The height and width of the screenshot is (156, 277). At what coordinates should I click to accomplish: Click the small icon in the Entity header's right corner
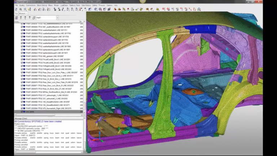81,22
